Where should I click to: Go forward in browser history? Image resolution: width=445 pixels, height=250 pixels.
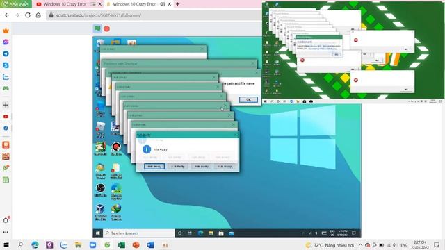17,15
